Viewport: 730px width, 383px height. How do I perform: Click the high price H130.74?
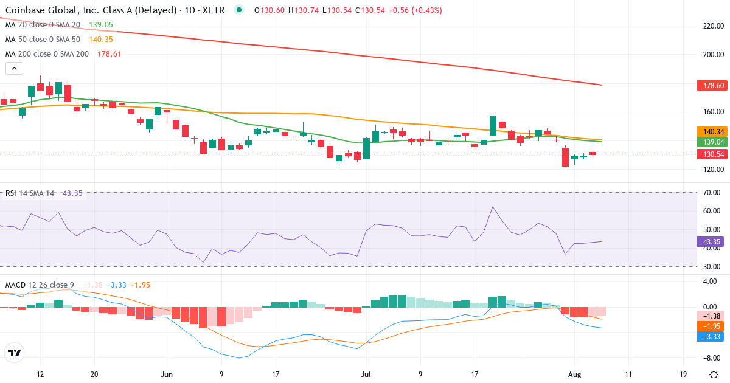point(304,10)
